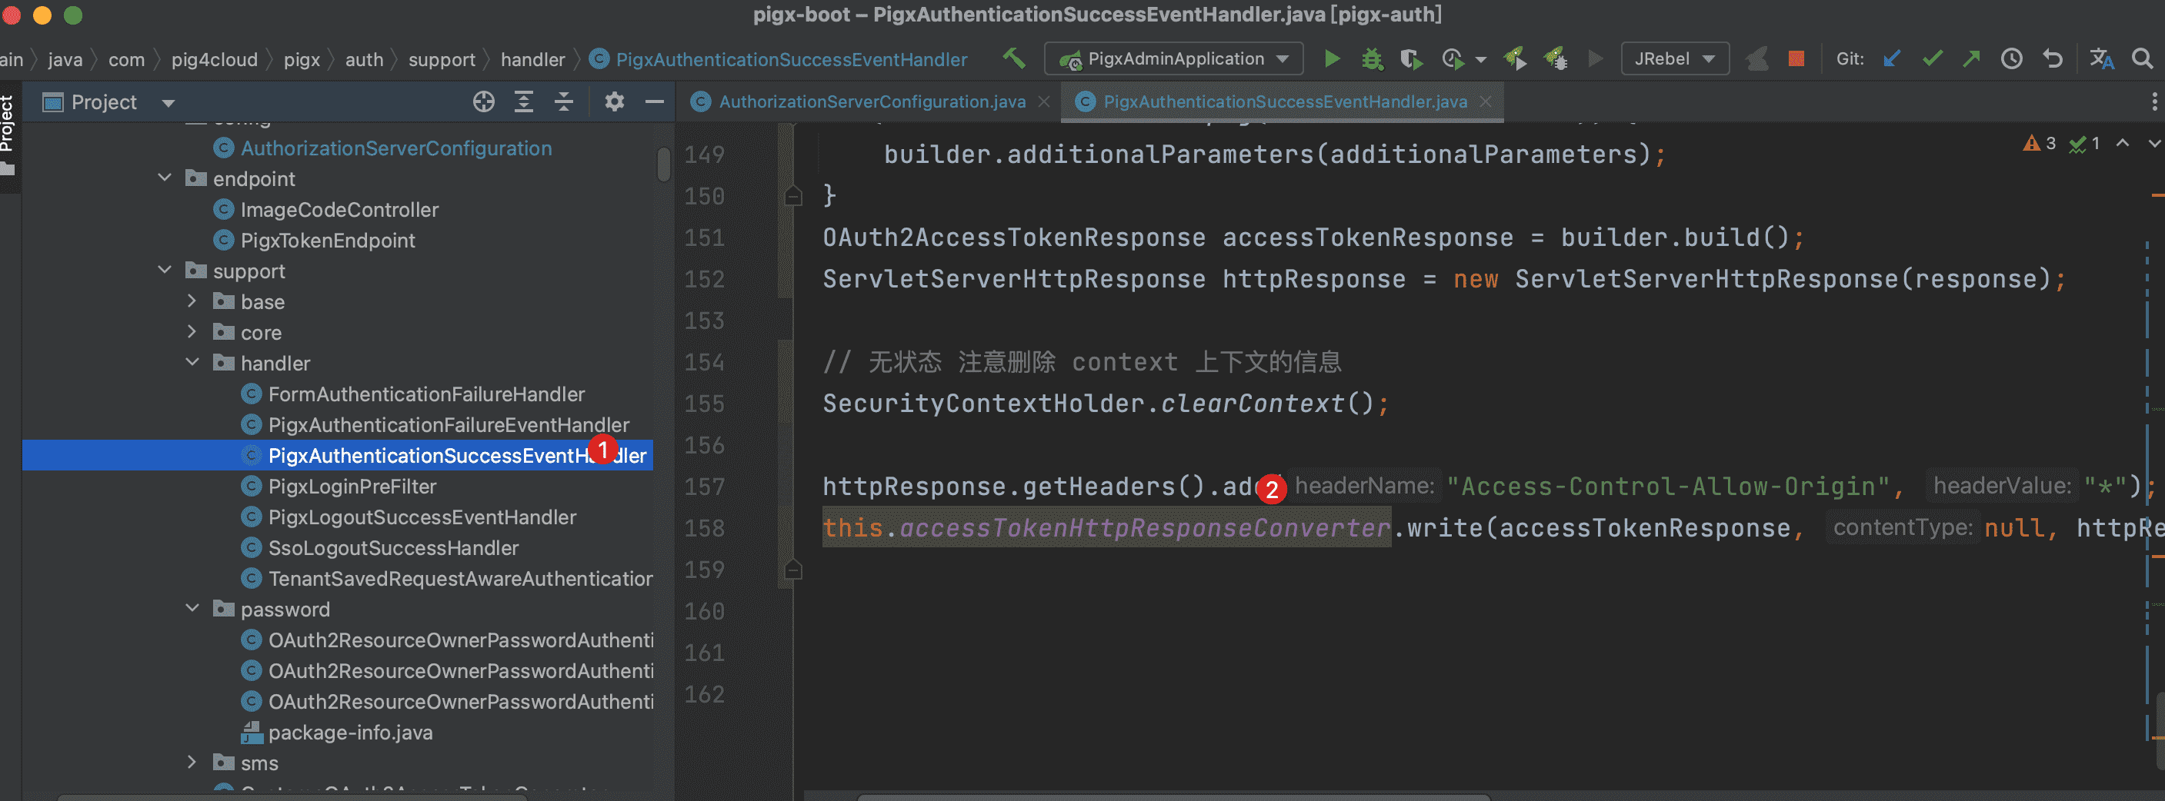
Task: Show Git history clock icon
Action: 2011,58
